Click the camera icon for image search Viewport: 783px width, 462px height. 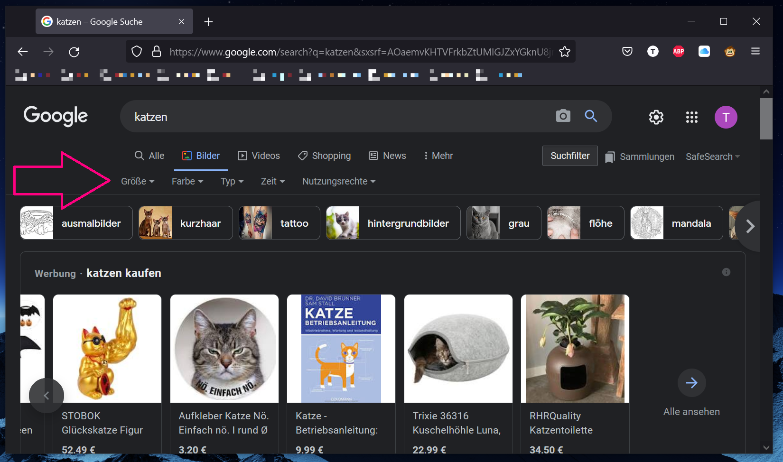click(563, 116)
